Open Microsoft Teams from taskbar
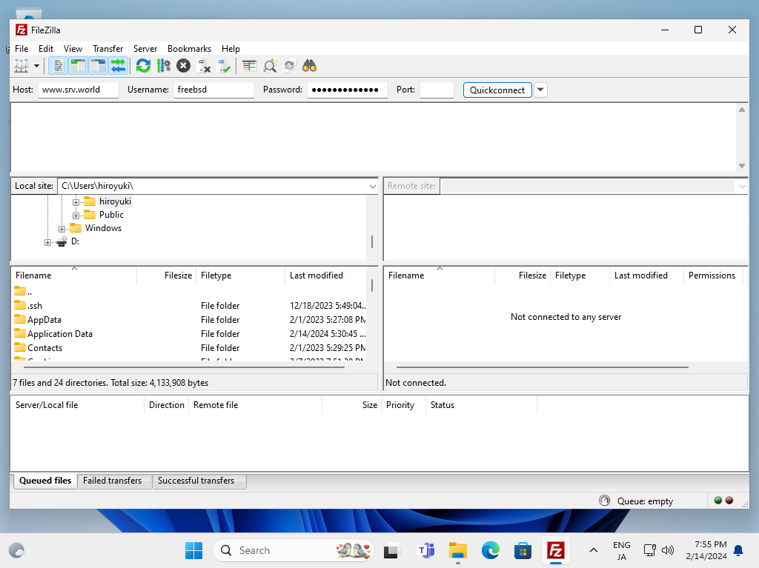Viewport: 759px width, 568px height. (425, 550)
